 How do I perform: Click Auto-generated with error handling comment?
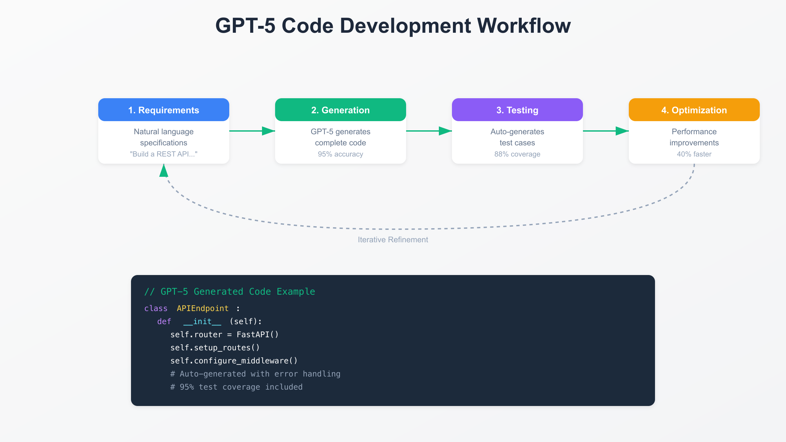(255, 374)
